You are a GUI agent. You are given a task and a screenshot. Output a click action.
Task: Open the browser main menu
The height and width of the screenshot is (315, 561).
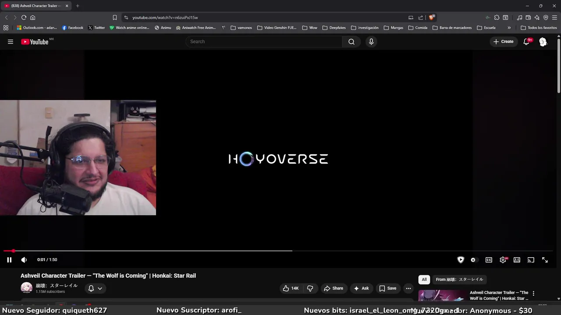coord(554,17)
